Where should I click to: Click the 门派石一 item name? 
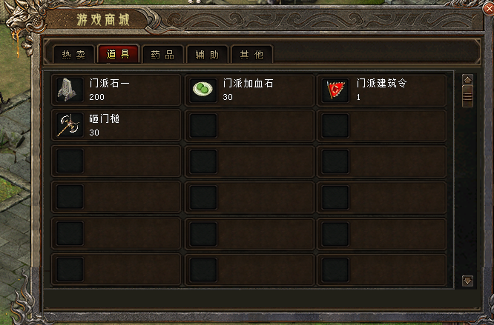pos(109,84)
